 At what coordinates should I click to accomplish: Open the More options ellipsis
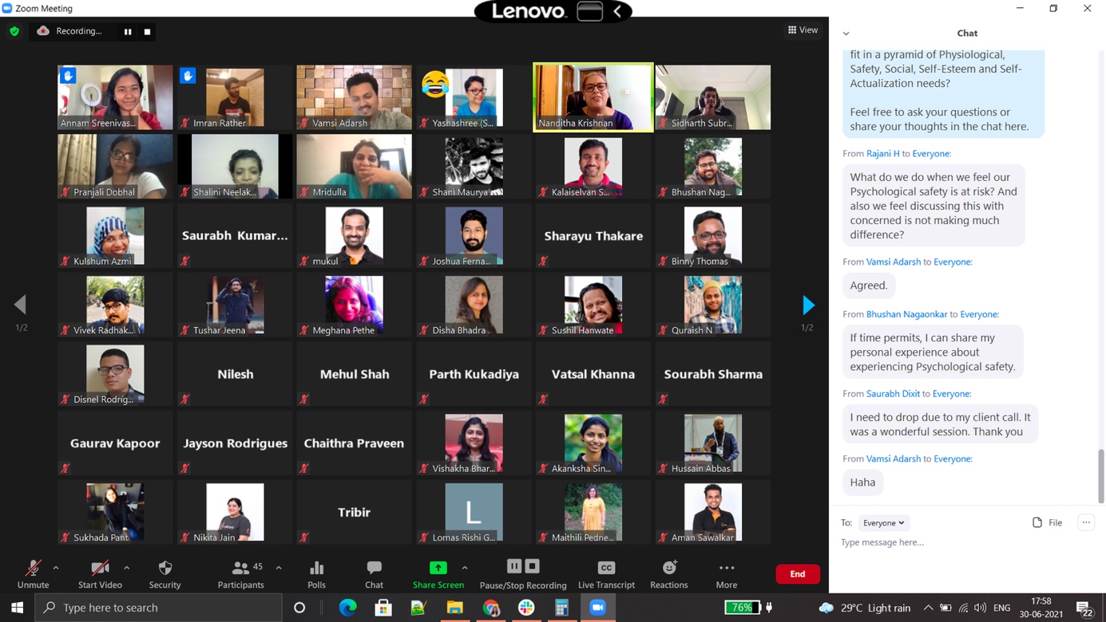727,568
